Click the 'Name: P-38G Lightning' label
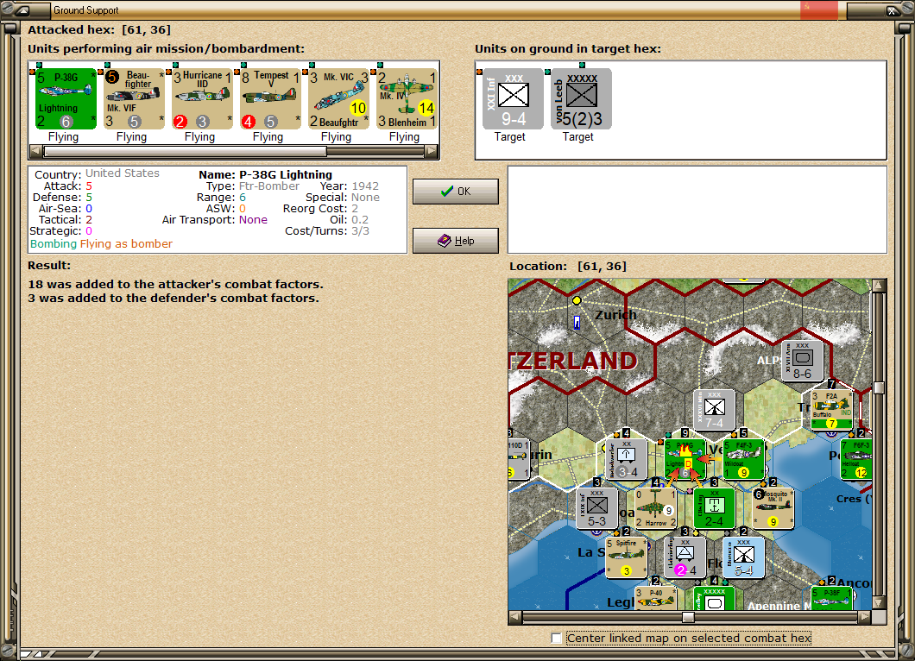 click(x=265, y=174)
